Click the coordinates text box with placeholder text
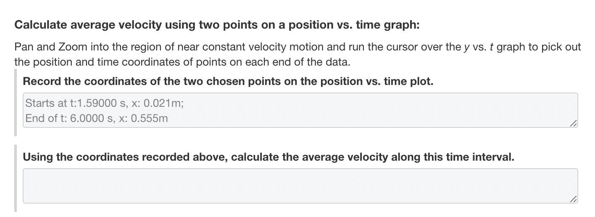This screenshot has width=595, height=217. 300,110
